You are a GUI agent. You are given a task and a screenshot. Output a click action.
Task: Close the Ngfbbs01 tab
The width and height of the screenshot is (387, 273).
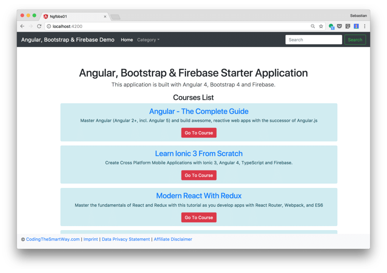[105, 17]
